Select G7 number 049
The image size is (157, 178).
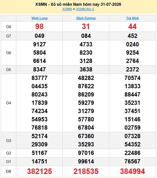pyautogui.click(x=39, y=36)
